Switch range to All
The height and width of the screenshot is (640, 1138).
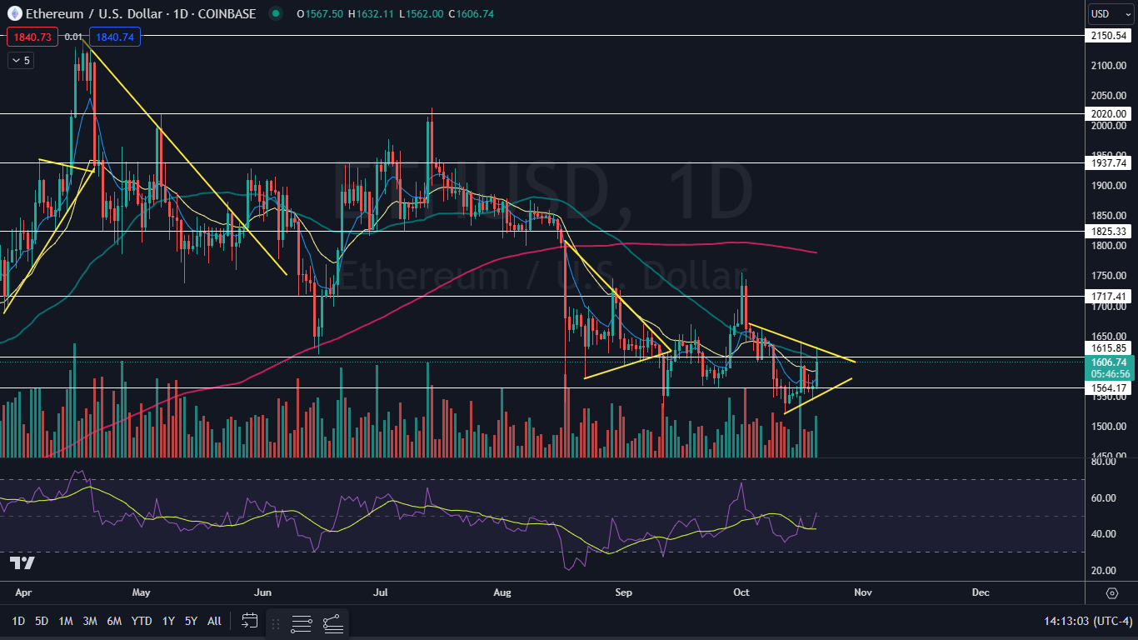(x=214, y=620)
